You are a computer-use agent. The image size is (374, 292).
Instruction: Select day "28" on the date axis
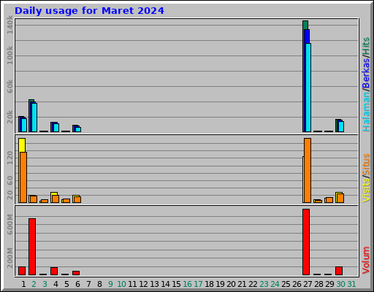(318, 284)
